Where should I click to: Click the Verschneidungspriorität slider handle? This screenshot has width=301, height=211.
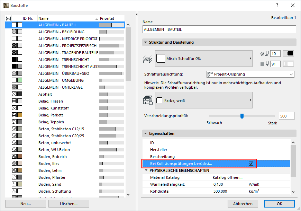click(242, 116)
